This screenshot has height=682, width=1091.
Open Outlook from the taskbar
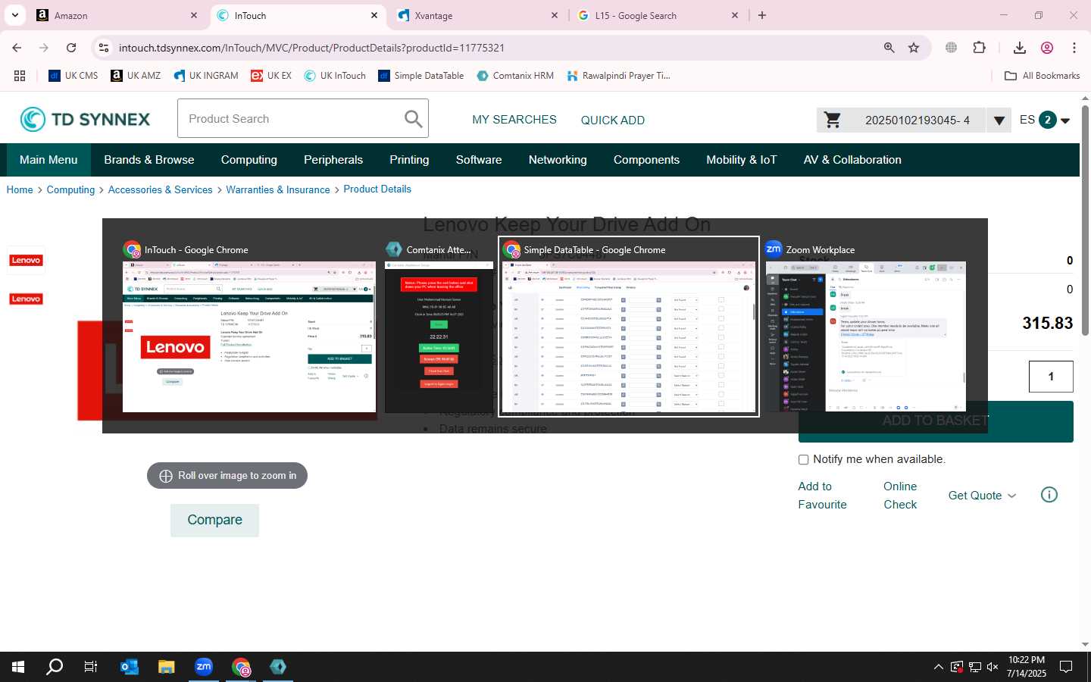pyautogui.click(x=130, y=667)
